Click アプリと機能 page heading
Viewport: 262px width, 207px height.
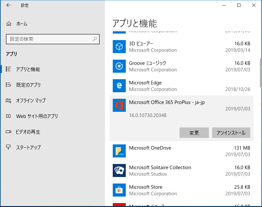[135, 23]
